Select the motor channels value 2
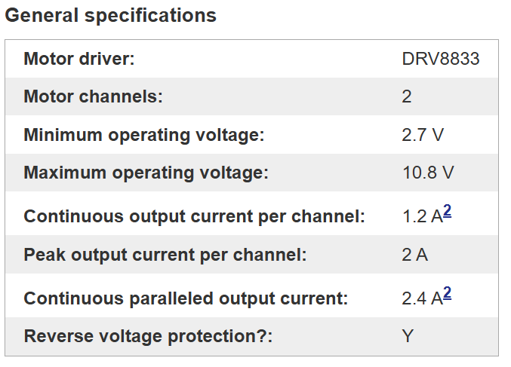Image resolution: width=511 pixels, height=367 pixels. point(407,96)
